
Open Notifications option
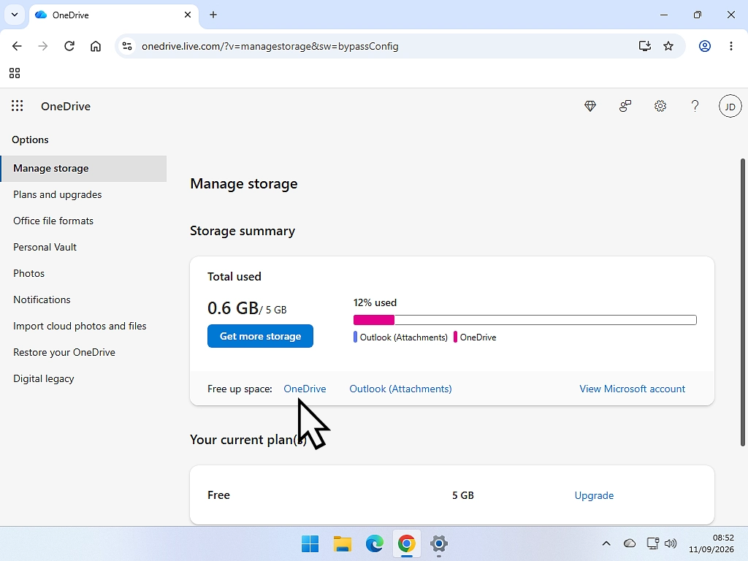42,299
